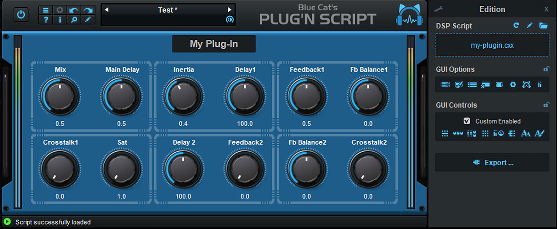Close the Edition panel with X
Screen dimensions: 557x229
point(546,9)
